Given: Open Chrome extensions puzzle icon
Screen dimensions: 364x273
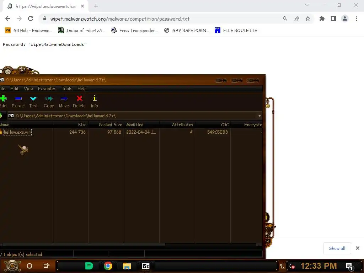Looking at the screenshot, I should pos(322,18).
